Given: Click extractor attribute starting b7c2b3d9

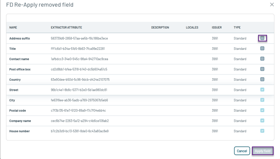Looking at the screenshot, I should 79,131.
